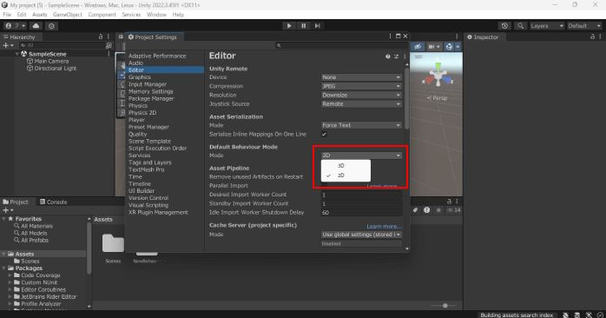Click the scene orientation gizmo

pyautogui.click(x=438, y=76)
